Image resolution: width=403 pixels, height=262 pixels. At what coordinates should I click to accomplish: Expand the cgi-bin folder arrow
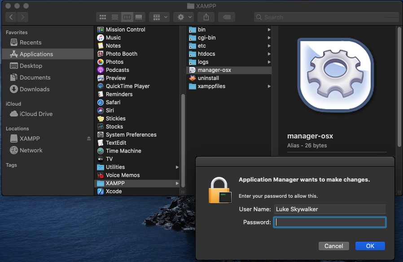[269, 38]
